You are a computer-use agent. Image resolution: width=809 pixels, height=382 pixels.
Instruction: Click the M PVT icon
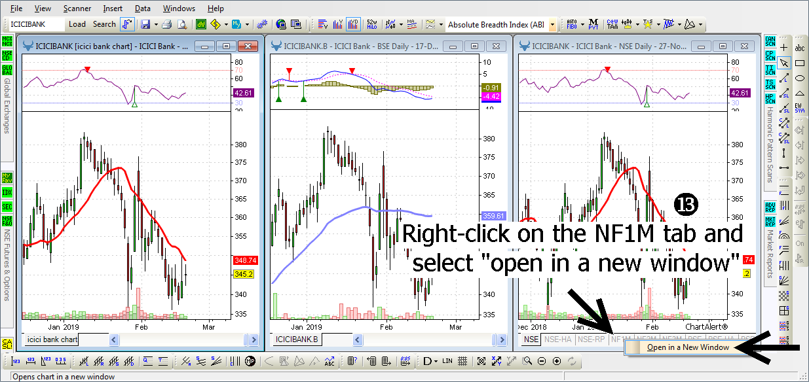[x=593, y=24]
